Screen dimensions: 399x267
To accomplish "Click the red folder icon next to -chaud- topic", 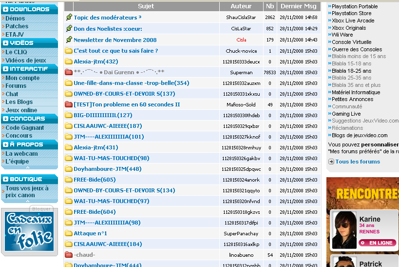I will 69,255.
